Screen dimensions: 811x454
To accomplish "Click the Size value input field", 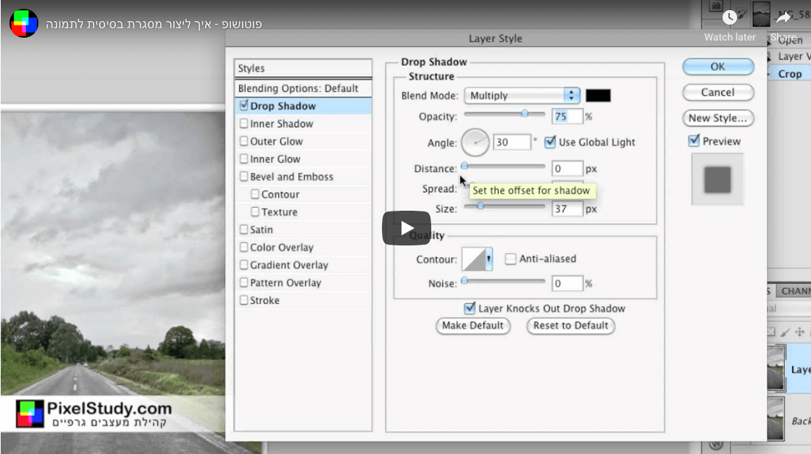I will pos(567,209).
